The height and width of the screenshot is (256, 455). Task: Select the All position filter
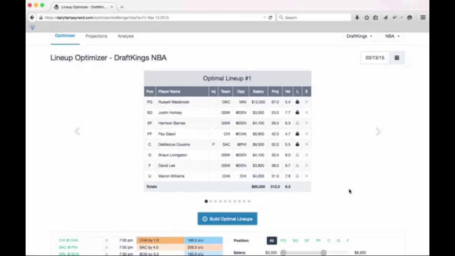272,241
